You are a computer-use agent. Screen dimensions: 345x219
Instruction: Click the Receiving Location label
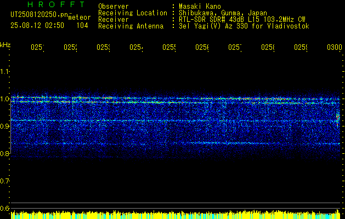[133, 13]
